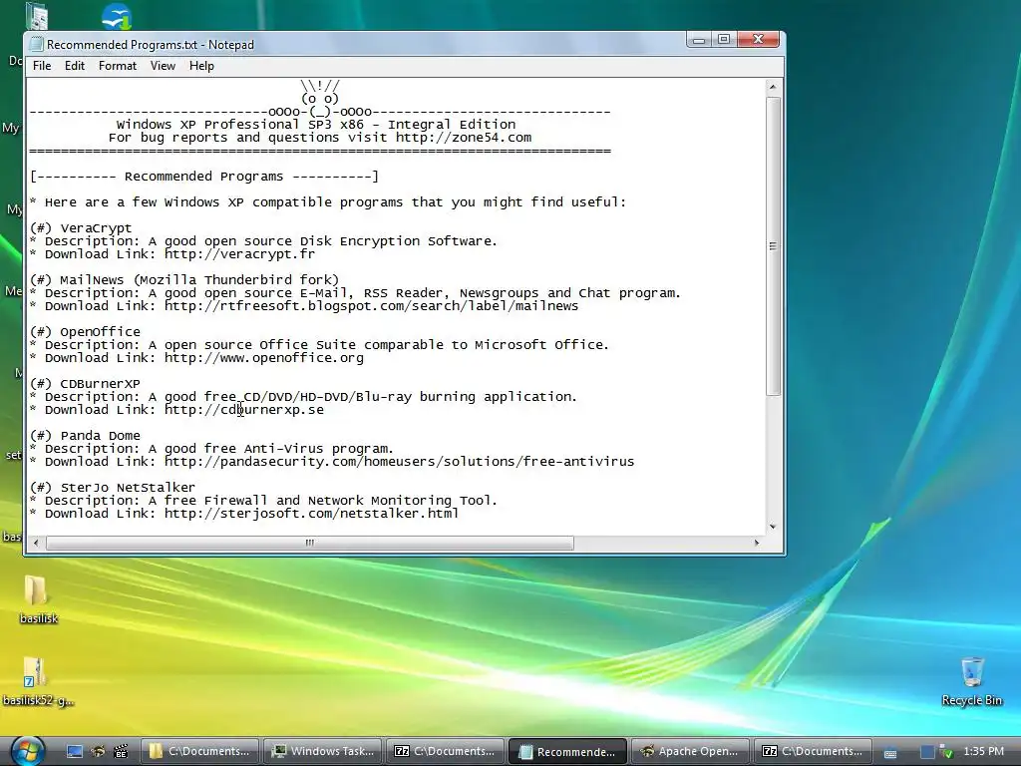
Task: Open the View menu in Notepad
Action: click(163, 66)
